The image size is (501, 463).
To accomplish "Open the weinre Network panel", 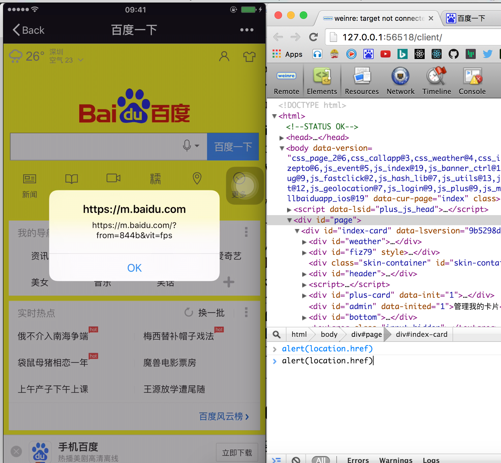I will pyautogui.click(x=400, y=81).
